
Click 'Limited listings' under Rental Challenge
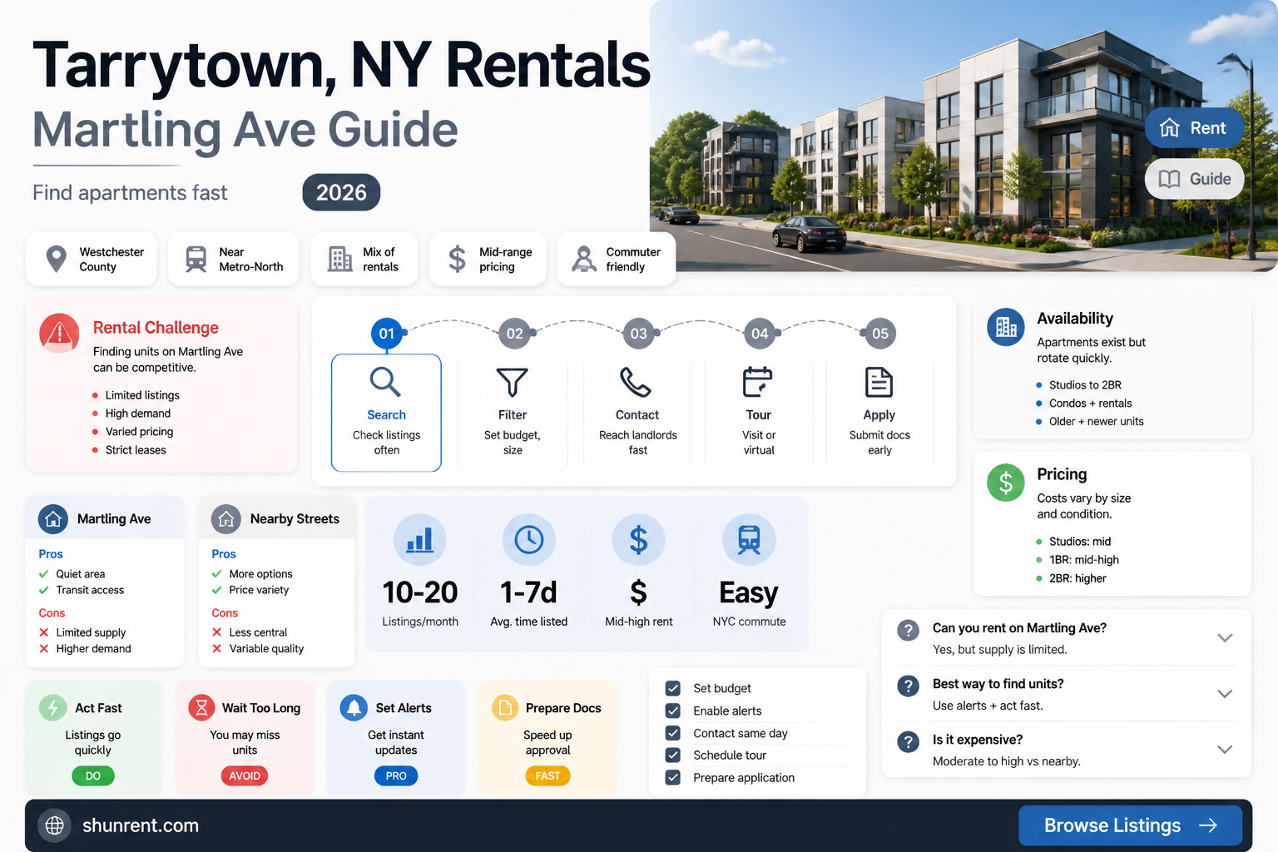tap(142, 395)
